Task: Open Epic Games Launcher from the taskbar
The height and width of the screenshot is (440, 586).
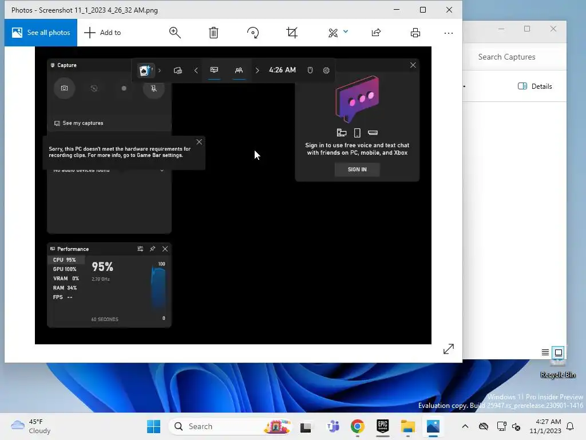Action: (383, 426)
